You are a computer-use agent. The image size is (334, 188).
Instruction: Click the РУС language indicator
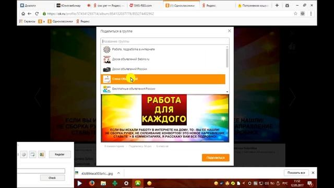pyautogui.click(x=285, y=183)
